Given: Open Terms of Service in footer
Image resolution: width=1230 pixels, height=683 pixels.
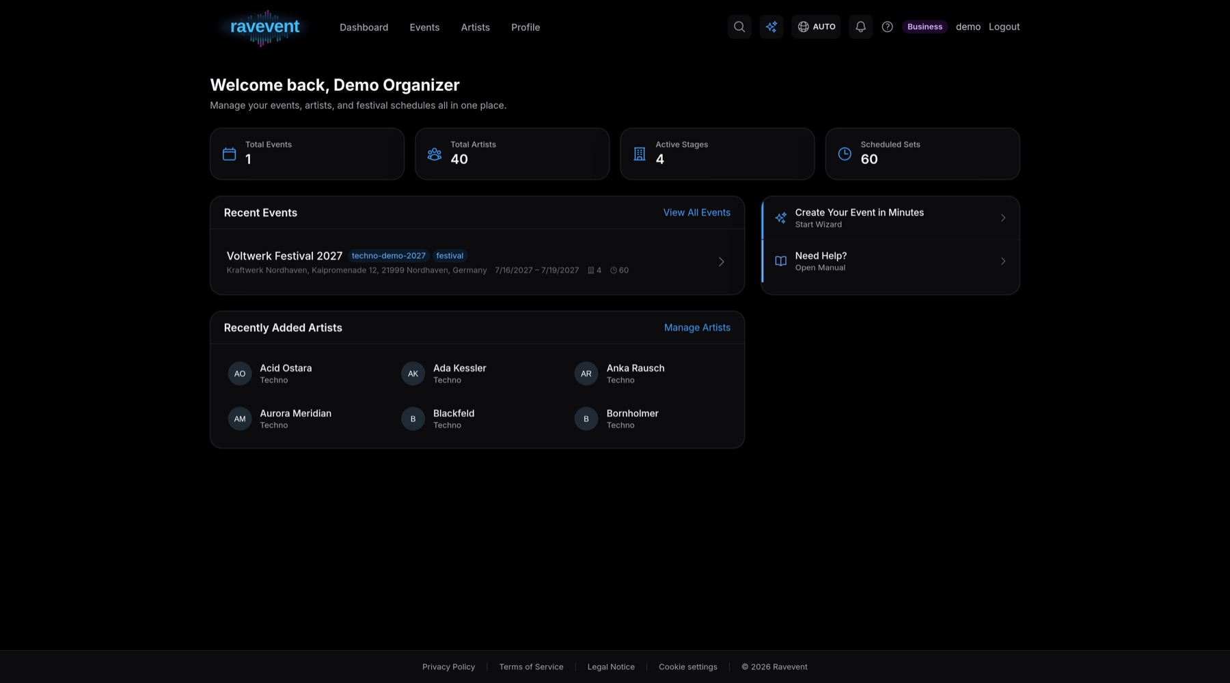Looking at the screenshot, I should 531,667.
